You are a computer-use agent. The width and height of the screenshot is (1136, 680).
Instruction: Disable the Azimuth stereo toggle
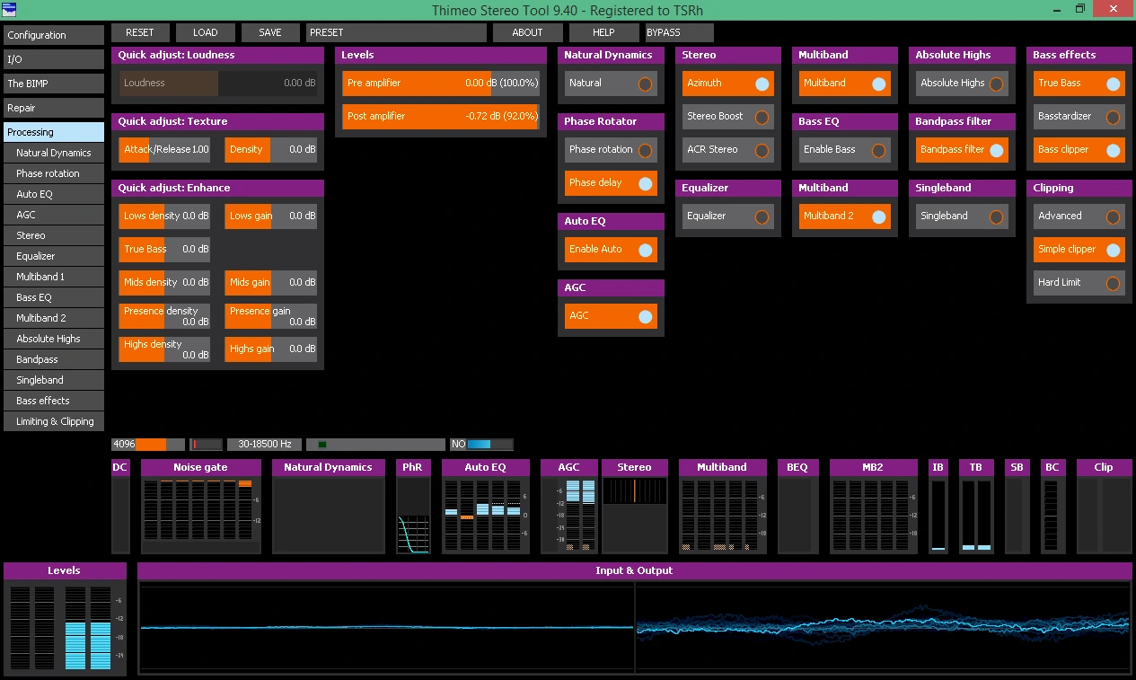(x=727, y=83)
